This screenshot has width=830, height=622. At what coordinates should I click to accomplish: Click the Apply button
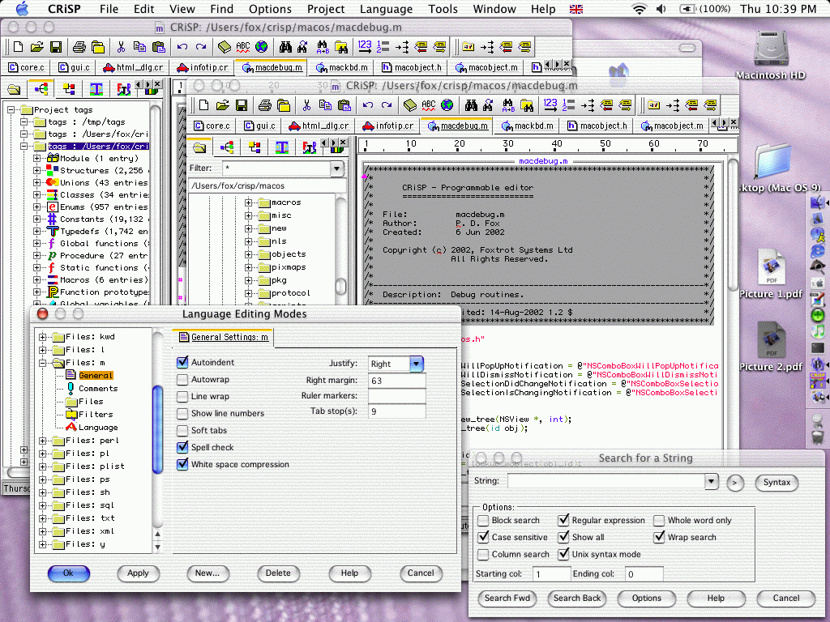[x=138, y=573]
